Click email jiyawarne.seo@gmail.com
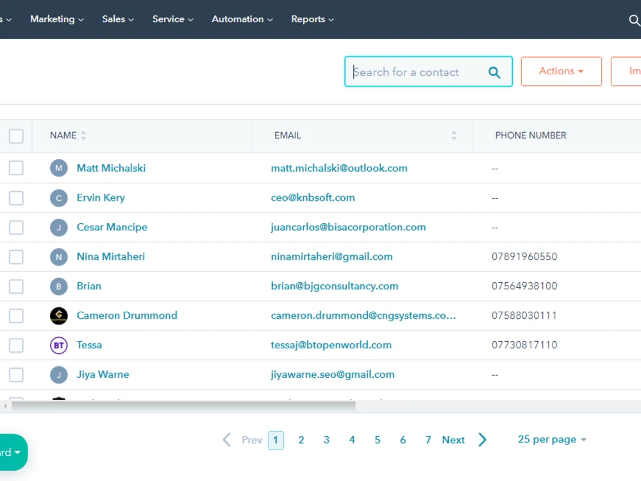 332,375
